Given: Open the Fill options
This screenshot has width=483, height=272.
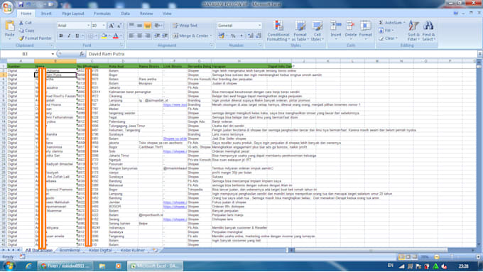Looking at the screenshot, I should tap(386, 31).
